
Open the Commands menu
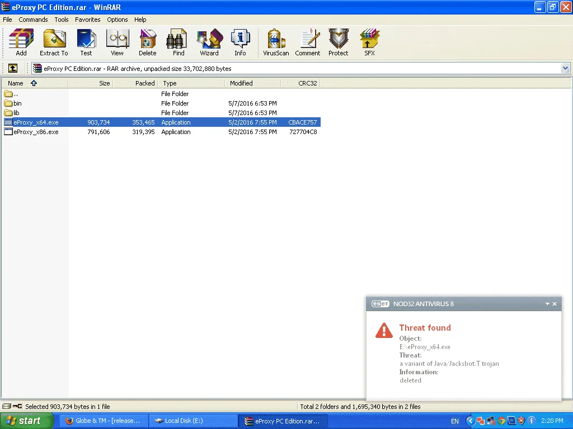33,20
